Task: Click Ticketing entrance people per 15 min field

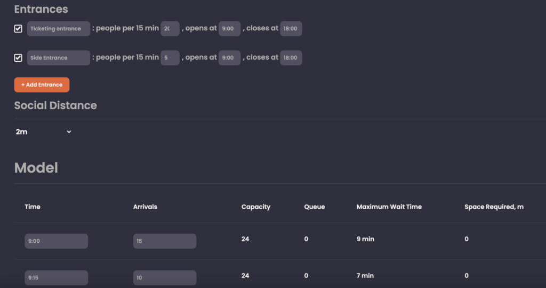Action: click(170, 29)
